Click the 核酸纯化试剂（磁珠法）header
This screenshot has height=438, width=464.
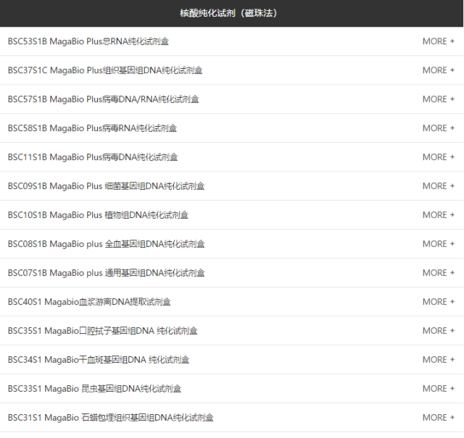coord(228,13)
